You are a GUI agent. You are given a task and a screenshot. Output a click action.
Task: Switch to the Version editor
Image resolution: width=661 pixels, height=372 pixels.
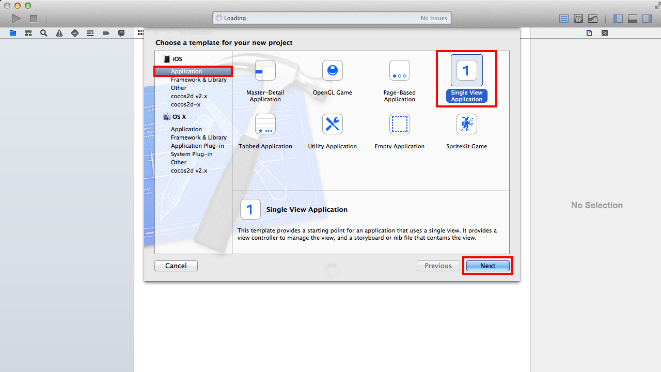593,19
